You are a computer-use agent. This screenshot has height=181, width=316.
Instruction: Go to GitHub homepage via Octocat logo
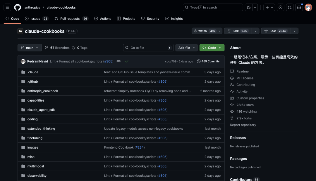click(18, 7)
